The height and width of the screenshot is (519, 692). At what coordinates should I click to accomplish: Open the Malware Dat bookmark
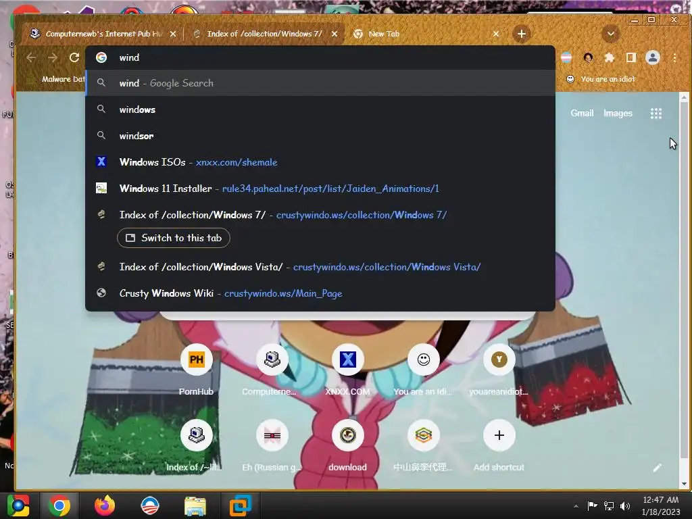coord(55,79)
